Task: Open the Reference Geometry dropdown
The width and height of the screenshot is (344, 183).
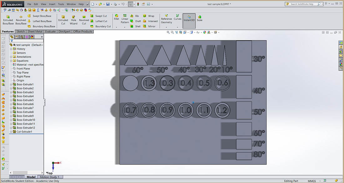Action: [166, 27]
